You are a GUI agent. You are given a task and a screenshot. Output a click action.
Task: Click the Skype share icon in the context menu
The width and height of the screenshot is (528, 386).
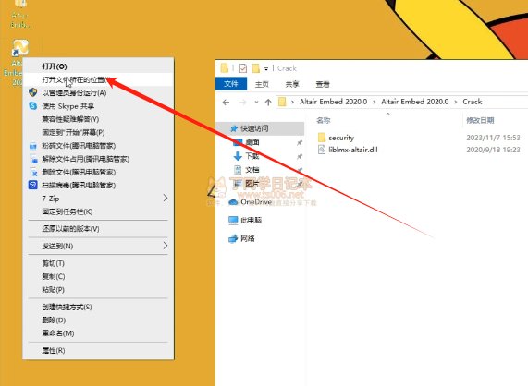pyautogui.click(x=32, y=106)
